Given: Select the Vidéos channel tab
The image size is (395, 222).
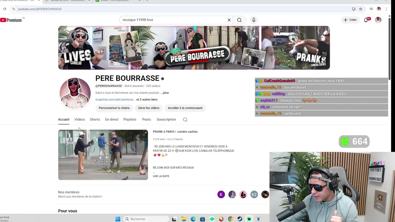Looking at the screenshot, I should pyautogui.click(x=80, y=119).
